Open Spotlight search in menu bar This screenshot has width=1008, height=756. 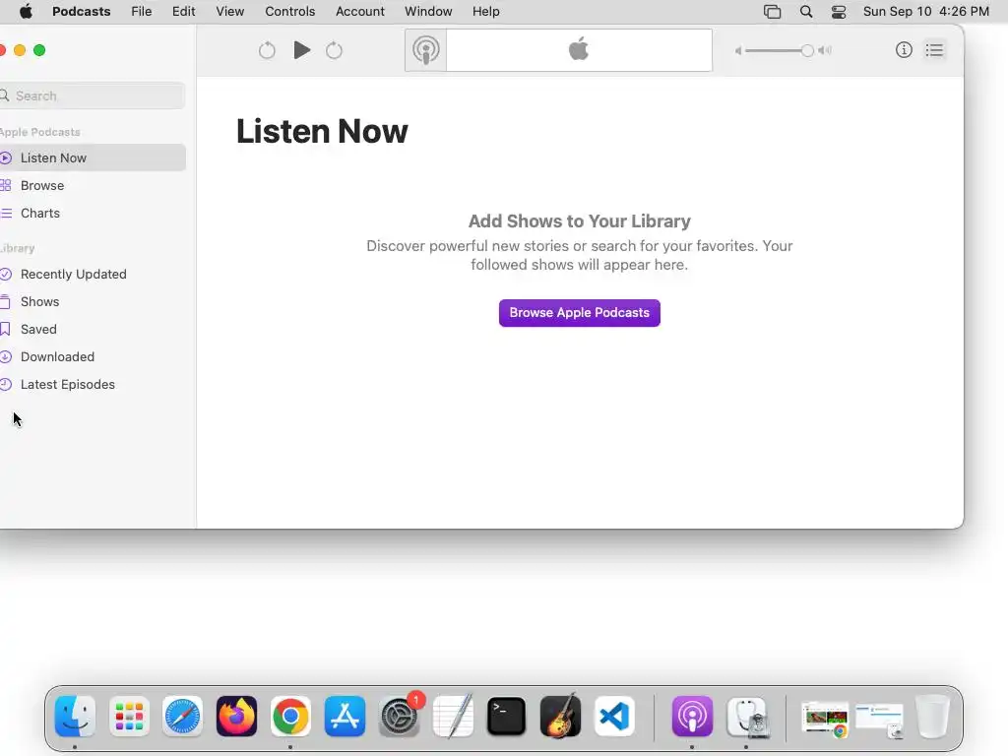806,12
